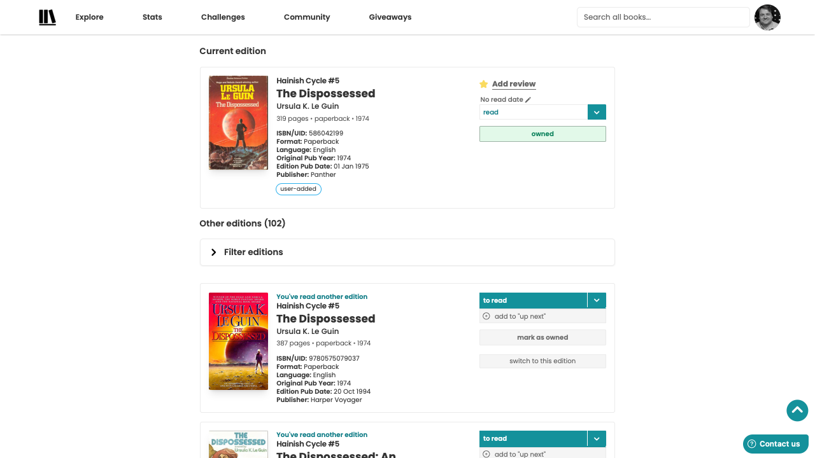Click the pencil icon to edit read date

point(528,99)
